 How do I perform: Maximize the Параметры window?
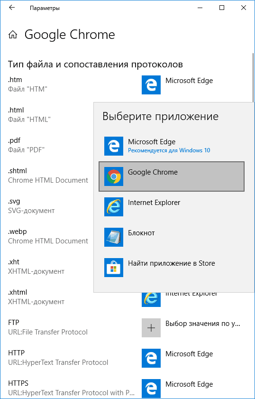[x=222, y=8]
